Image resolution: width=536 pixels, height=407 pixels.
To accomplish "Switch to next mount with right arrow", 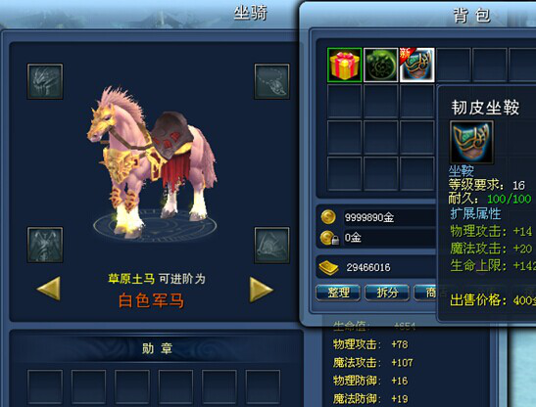I will (261, 290).
